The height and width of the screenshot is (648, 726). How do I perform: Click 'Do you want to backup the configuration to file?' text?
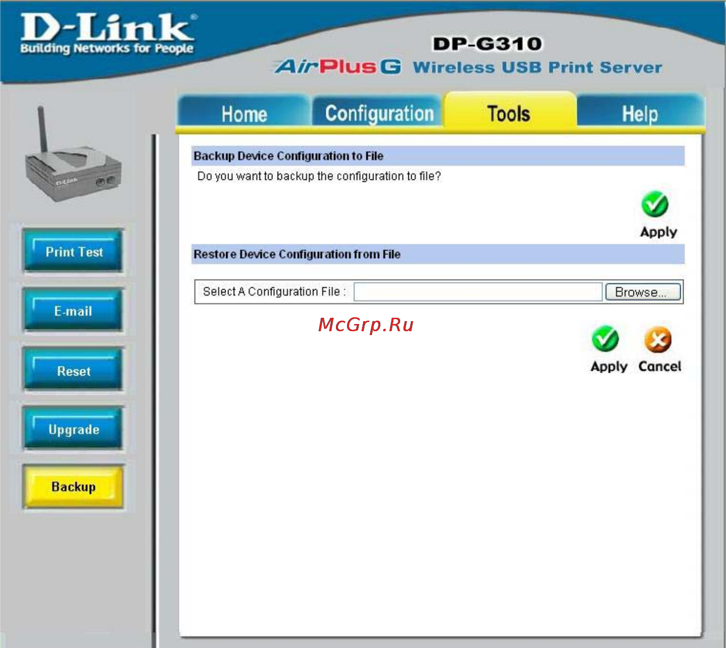(x=319, y=176)
